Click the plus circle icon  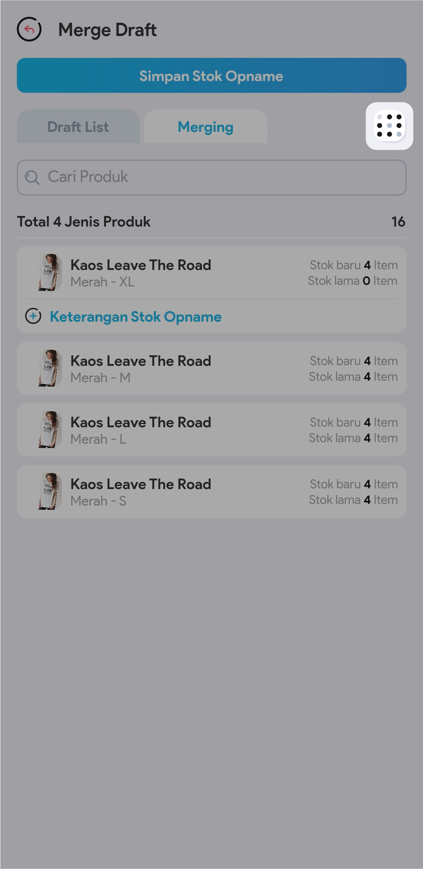pos(33,316)
